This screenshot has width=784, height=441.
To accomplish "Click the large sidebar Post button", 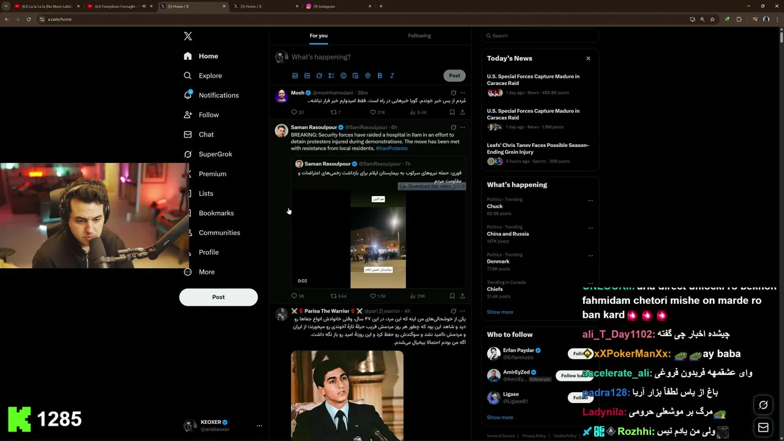I will (x=218, y=297).
